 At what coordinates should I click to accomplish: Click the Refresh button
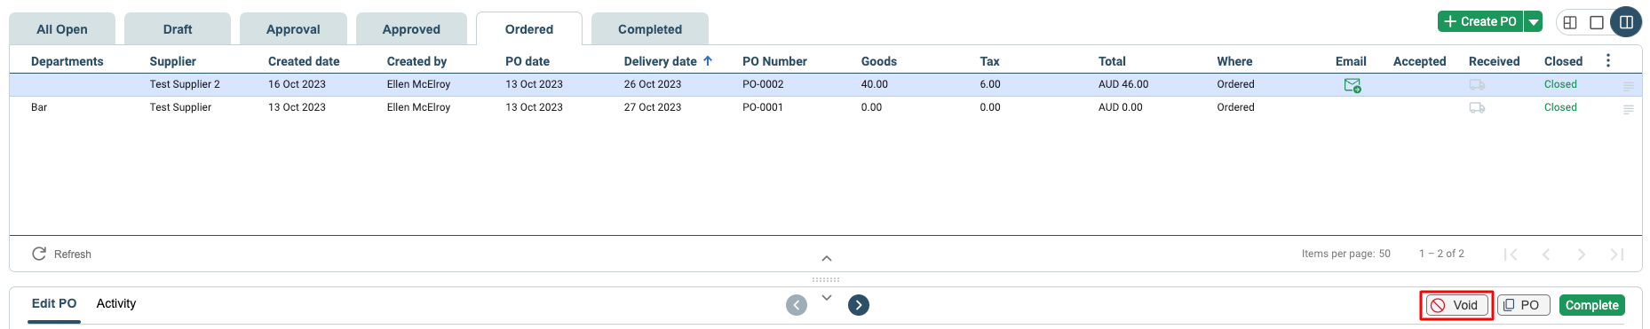pyautogui.click(x=62, y=254)
